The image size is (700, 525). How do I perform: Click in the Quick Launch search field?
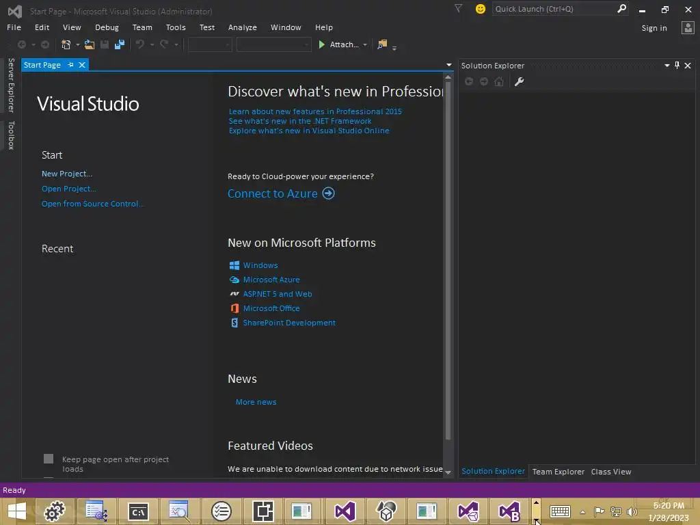pyautogui.click(x=554, y=9)
